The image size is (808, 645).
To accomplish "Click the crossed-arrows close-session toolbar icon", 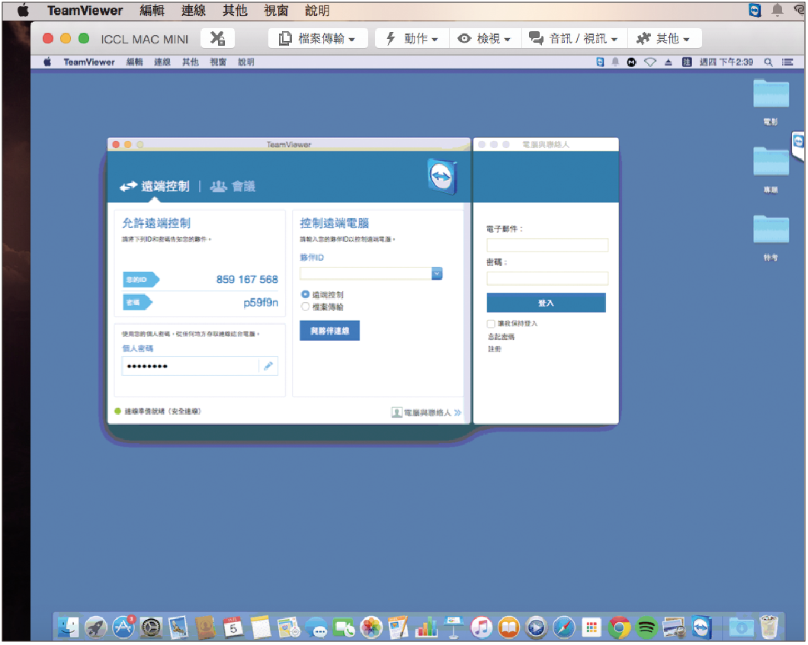I will 217,39.
